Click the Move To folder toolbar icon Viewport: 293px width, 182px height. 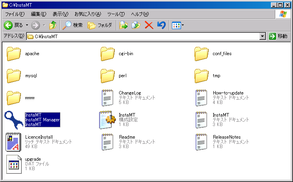(x=123, y=25)
